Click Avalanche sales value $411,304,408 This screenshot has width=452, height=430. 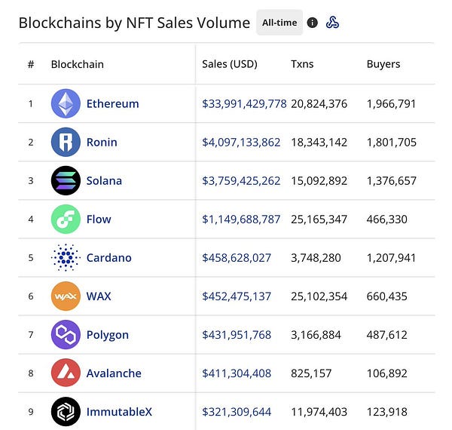point(237,373)
